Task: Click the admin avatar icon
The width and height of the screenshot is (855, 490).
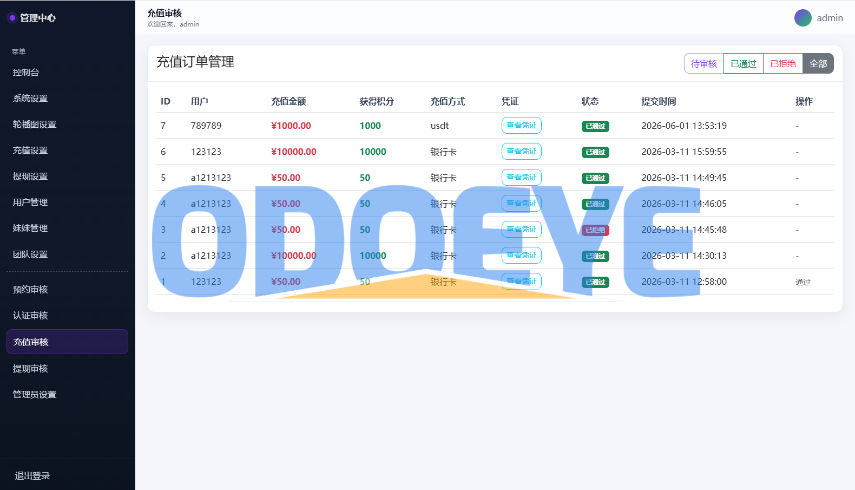Action: 803,18
